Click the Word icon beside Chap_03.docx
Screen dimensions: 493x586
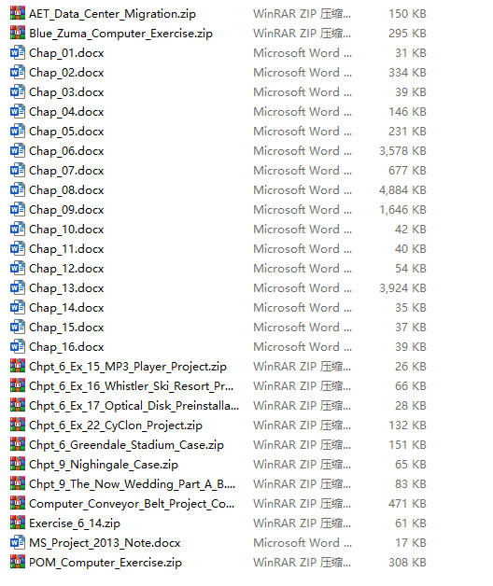click(x=18, y=92)
